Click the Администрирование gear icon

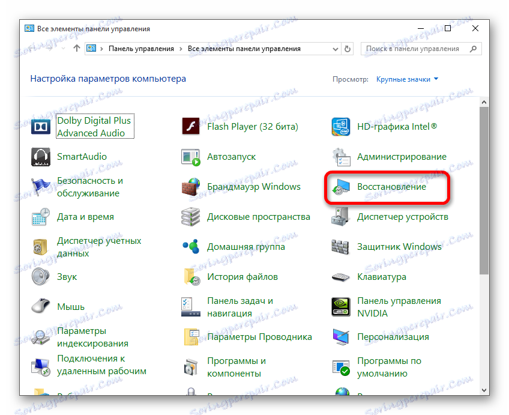click(341, 157)
